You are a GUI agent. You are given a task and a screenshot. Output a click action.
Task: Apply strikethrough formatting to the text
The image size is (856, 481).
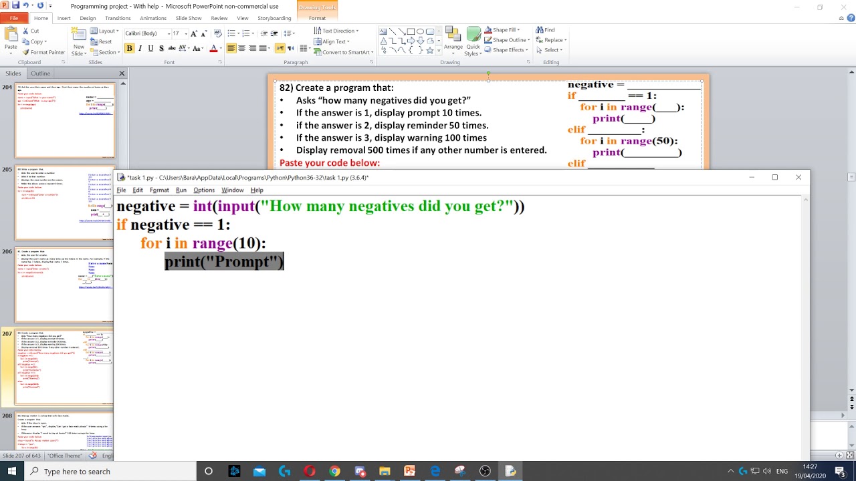(x=172, y=48)
